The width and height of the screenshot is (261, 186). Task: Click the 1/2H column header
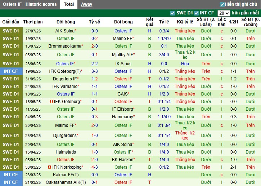(x=233, y=22)
